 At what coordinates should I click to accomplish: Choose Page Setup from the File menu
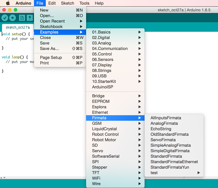click(x=60, y=57)
